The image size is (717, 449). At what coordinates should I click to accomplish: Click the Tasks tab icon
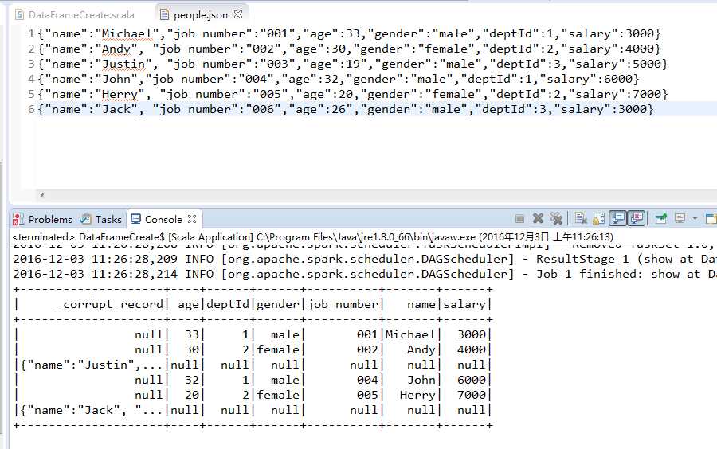(x=85, y=219)
